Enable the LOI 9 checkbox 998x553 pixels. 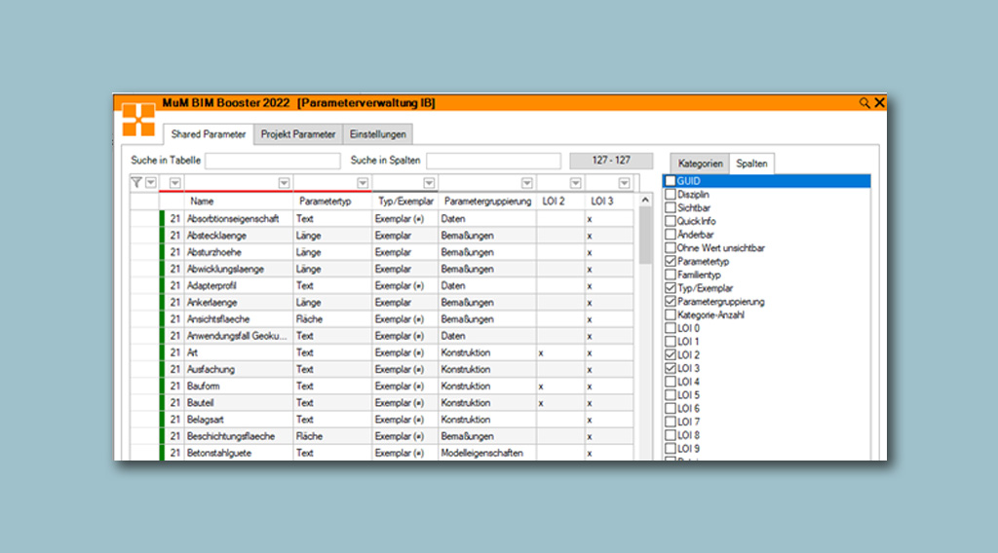tap(671, 448)
